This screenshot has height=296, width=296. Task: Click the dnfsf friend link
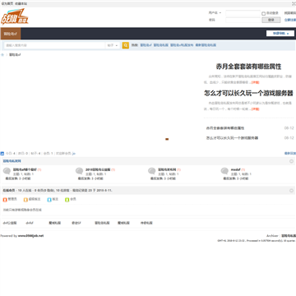(x=30, y=223)
